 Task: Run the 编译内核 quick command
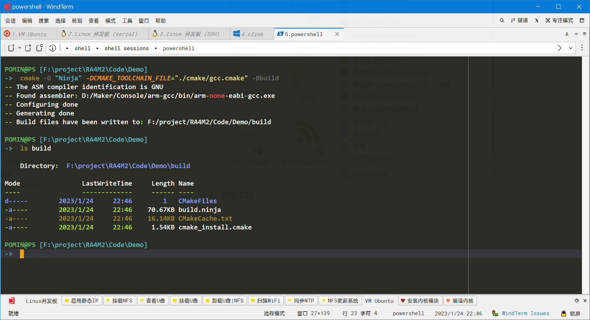coord(460,301)
